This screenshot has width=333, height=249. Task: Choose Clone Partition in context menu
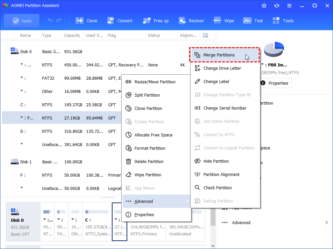(156, 109)
